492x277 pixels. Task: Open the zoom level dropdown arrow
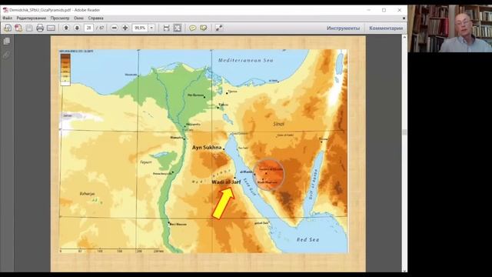[x=151, y=28]
